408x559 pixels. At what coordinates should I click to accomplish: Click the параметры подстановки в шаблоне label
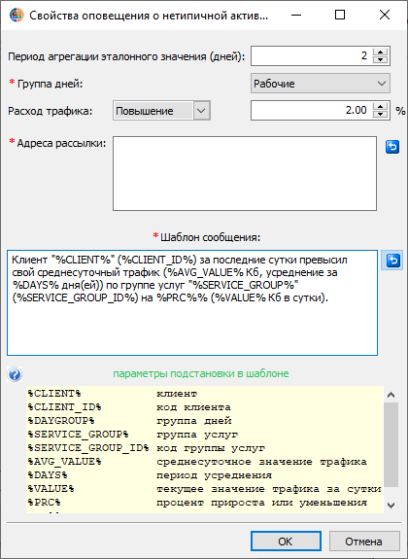point(201,374)
